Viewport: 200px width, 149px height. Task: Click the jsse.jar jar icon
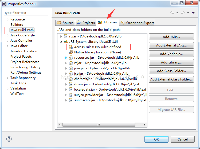pyautogui.click(x=71, y=68)
